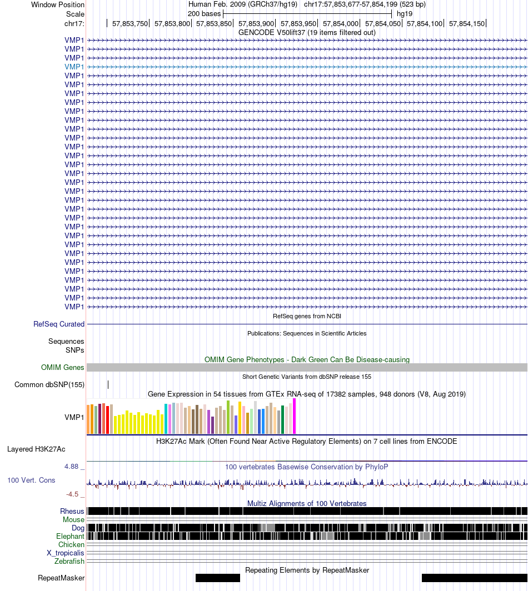Click the tall lime-green GTEx bar

[228, 418]
